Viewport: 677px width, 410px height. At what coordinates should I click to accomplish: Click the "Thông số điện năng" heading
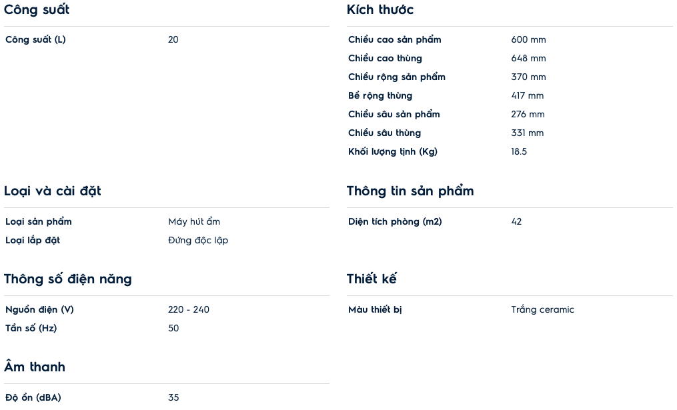click(68, 279)
